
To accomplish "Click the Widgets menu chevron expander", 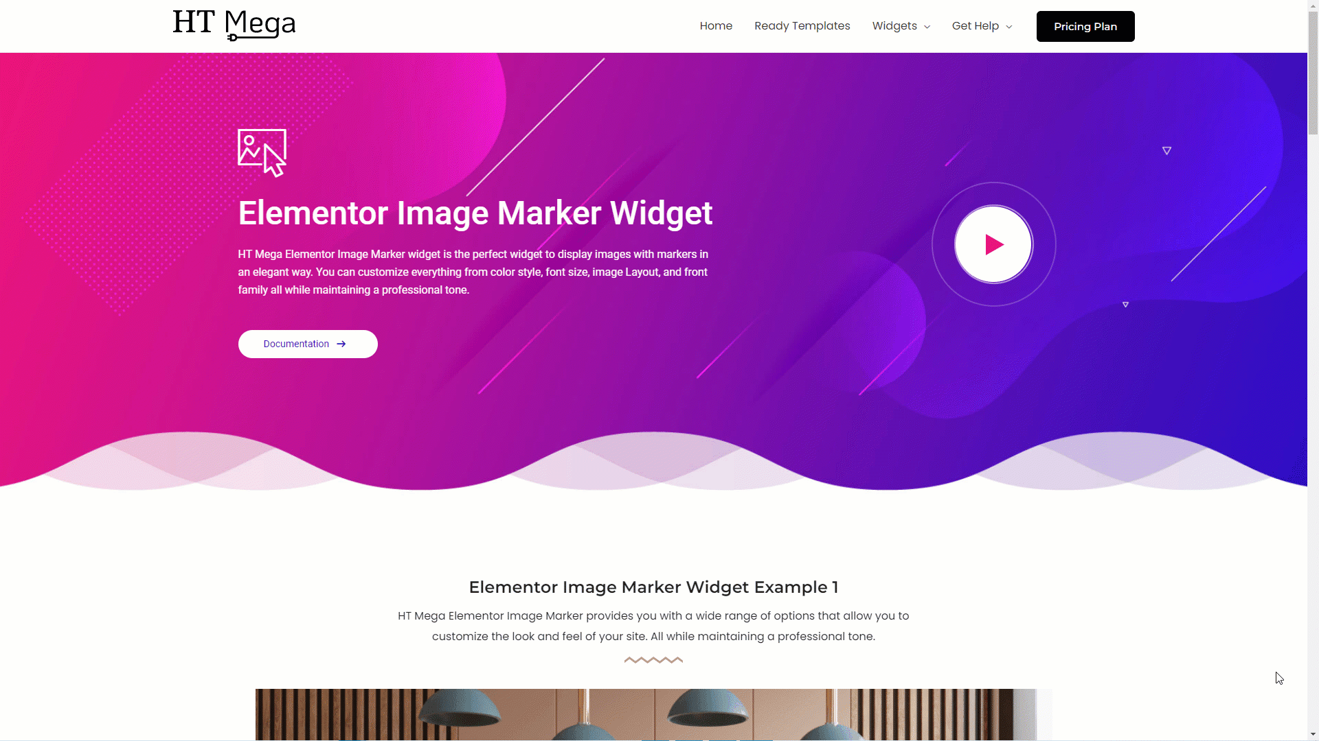I will (x=926, y=26).
